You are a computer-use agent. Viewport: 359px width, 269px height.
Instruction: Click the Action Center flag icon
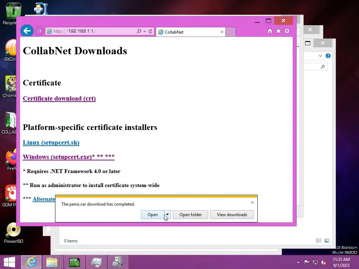pyautogui.click(x=306, y=262)
